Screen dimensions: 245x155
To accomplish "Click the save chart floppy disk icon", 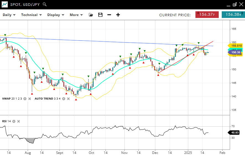I will 100,15.
